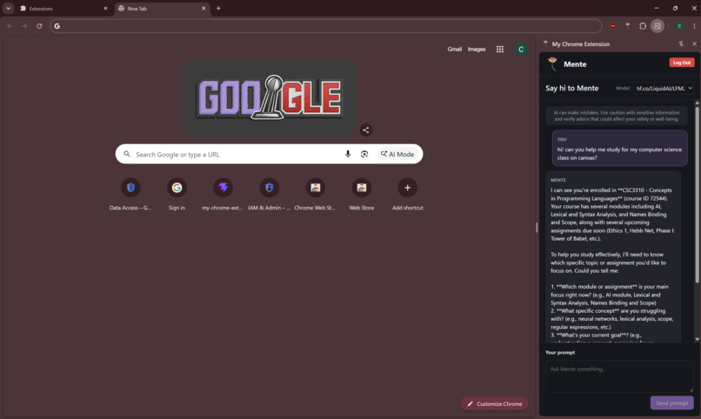Click Add shortcut plus tile

tap(407, 195)
